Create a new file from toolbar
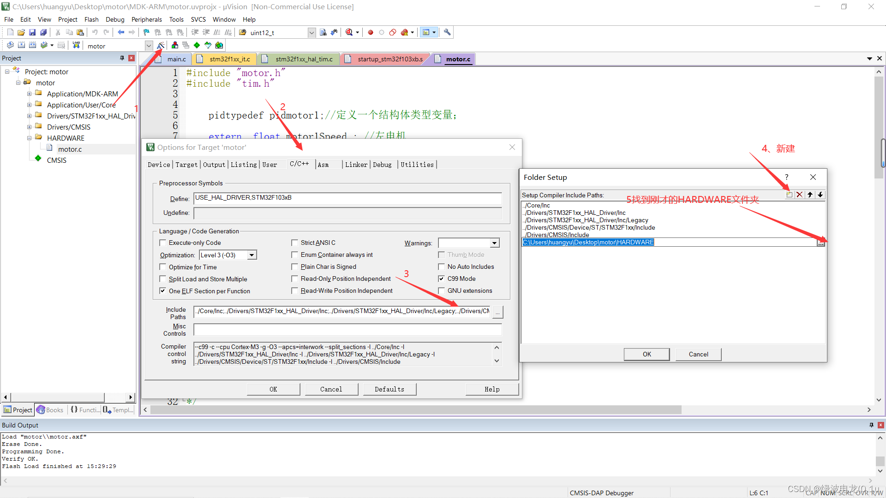 [10, 32]
